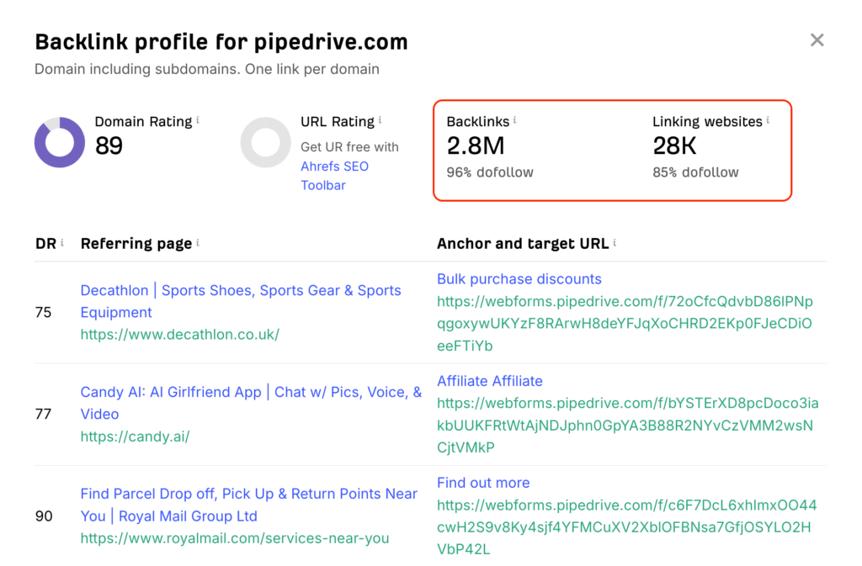Click the Linking websites info icon
The width and height of the screenshot is (862, 566).
(x=768, y=119)
